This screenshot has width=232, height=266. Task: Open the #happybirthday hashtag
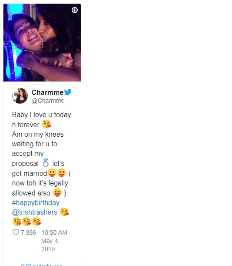coord(36,203)
